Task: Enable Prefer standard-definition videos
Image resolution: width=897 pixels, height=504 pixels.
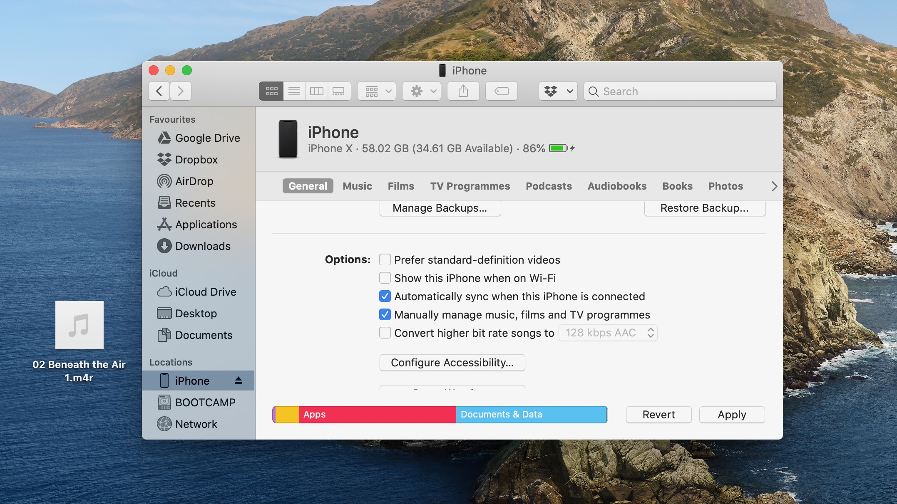Action: 385,259
